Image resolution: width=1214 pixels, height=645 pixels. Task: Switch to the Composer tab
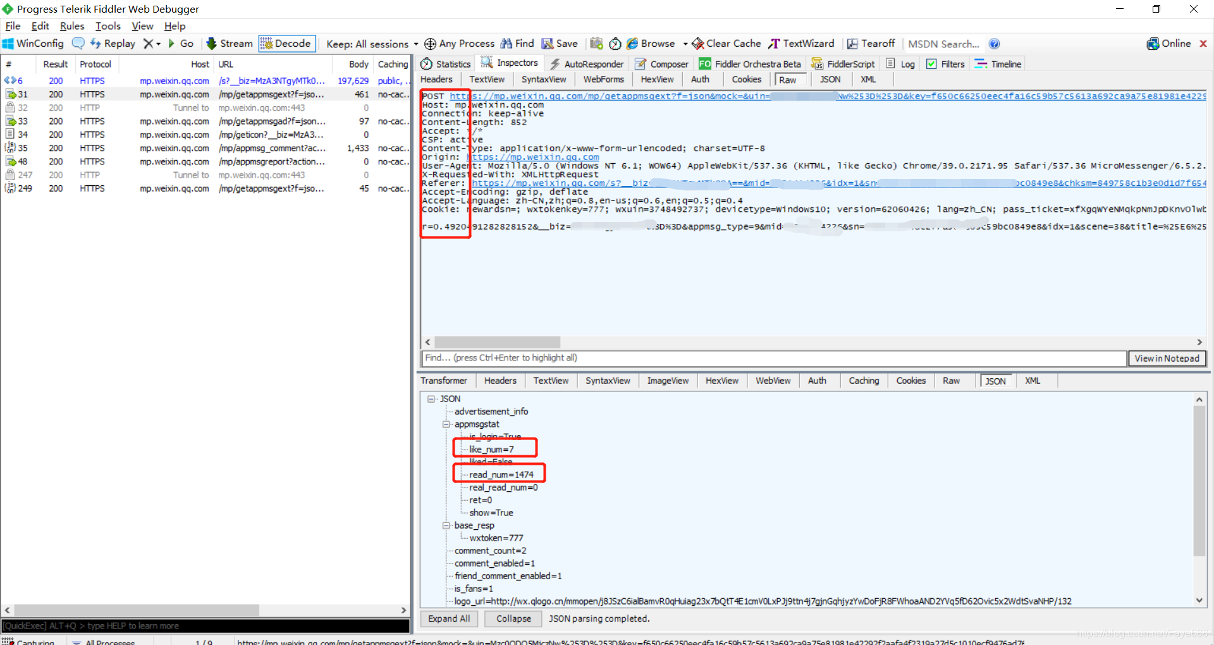pyautogui.click(x=661, y=64)
